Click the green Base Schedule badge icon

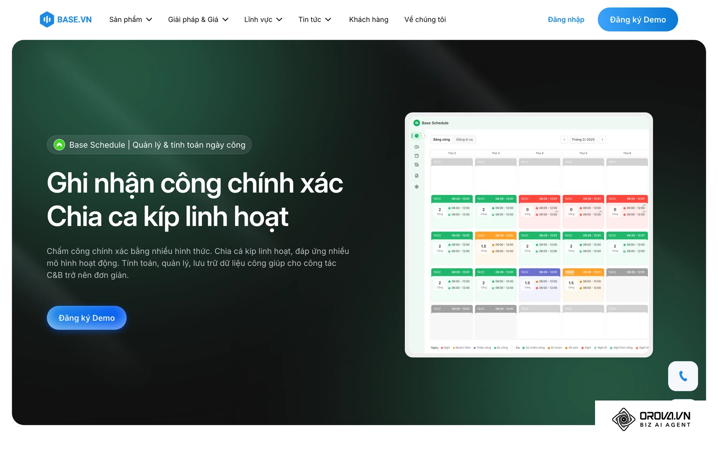[x=59, y=145]
